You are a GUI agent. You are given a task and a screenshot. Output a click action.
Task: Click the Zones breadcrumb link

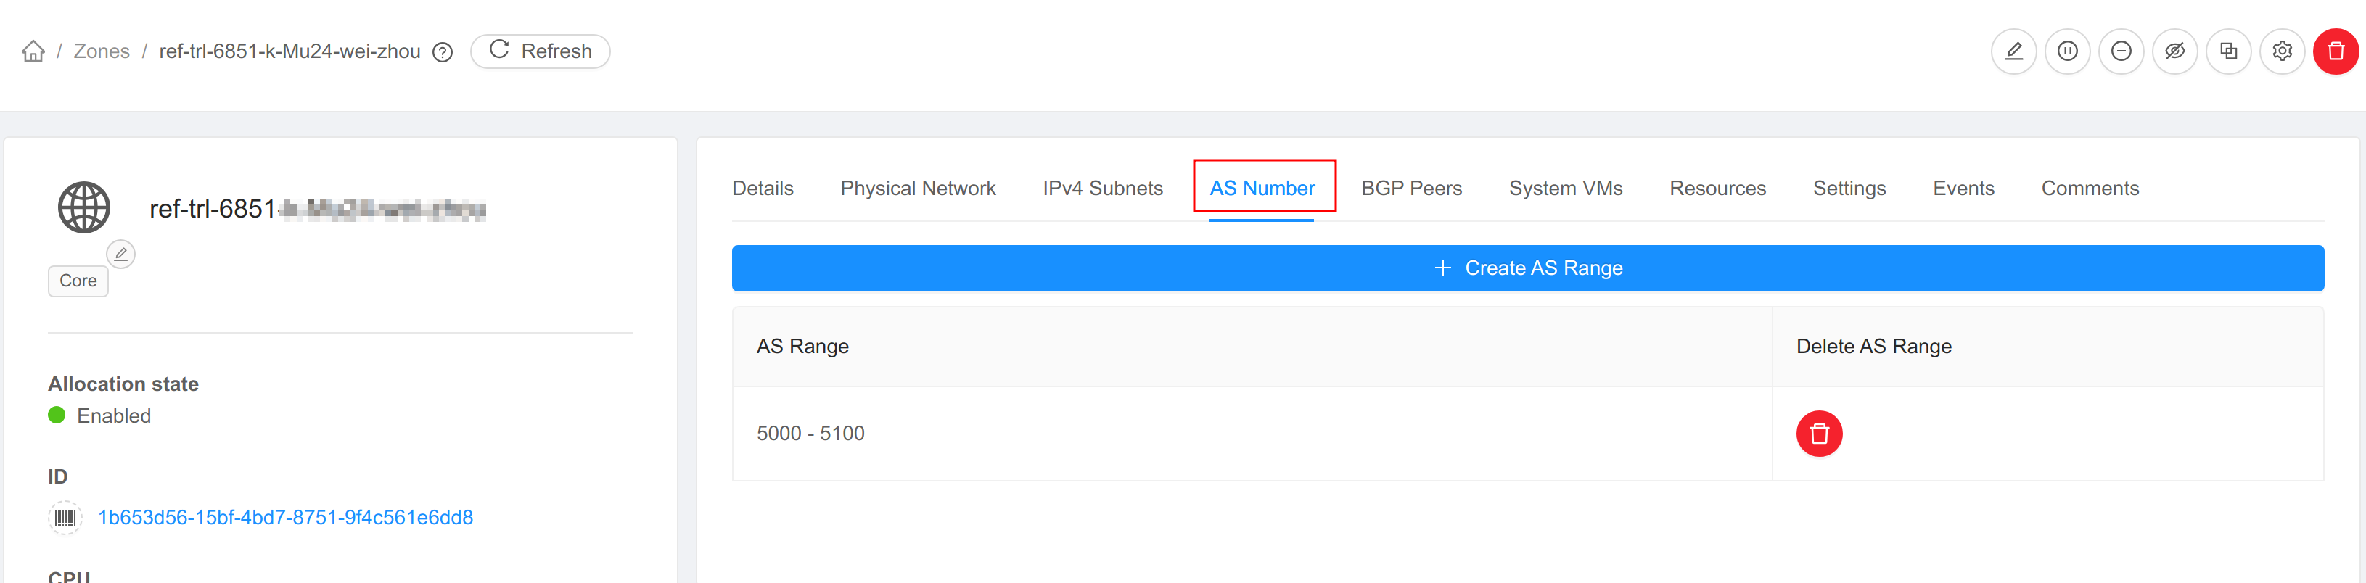pyautogui.click(x=101, y=51)
